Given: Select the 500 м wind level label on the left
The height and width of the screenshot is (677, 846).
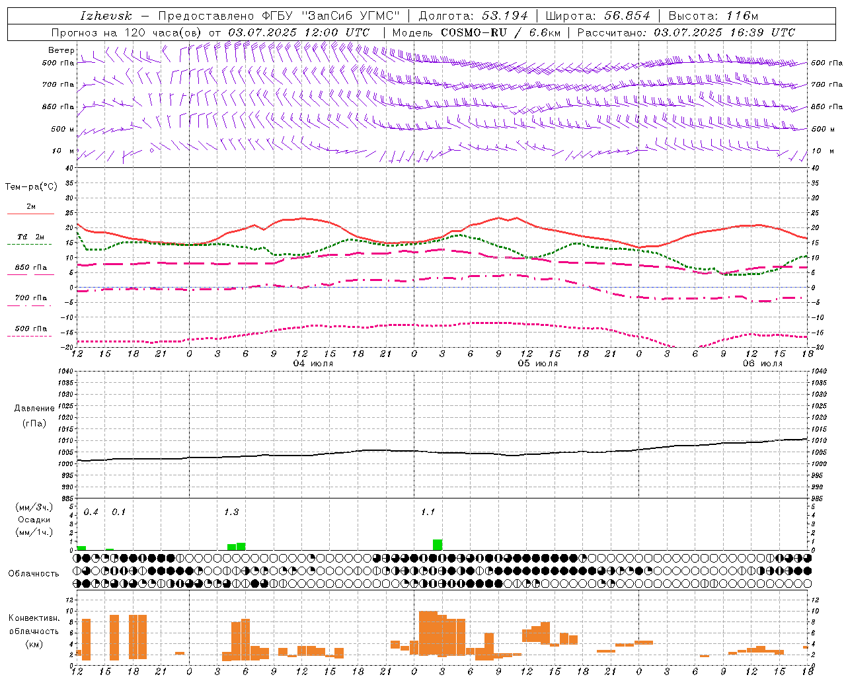Looking at the screenshot, I should [63, 129].
